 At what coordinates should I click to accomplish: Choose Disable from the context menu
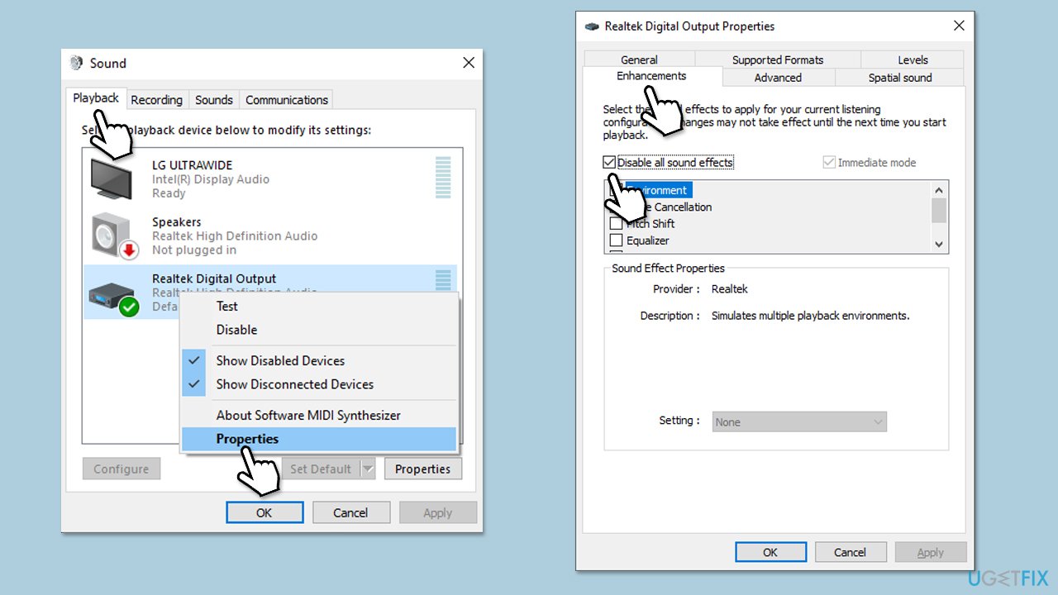(x=319, y=330)
